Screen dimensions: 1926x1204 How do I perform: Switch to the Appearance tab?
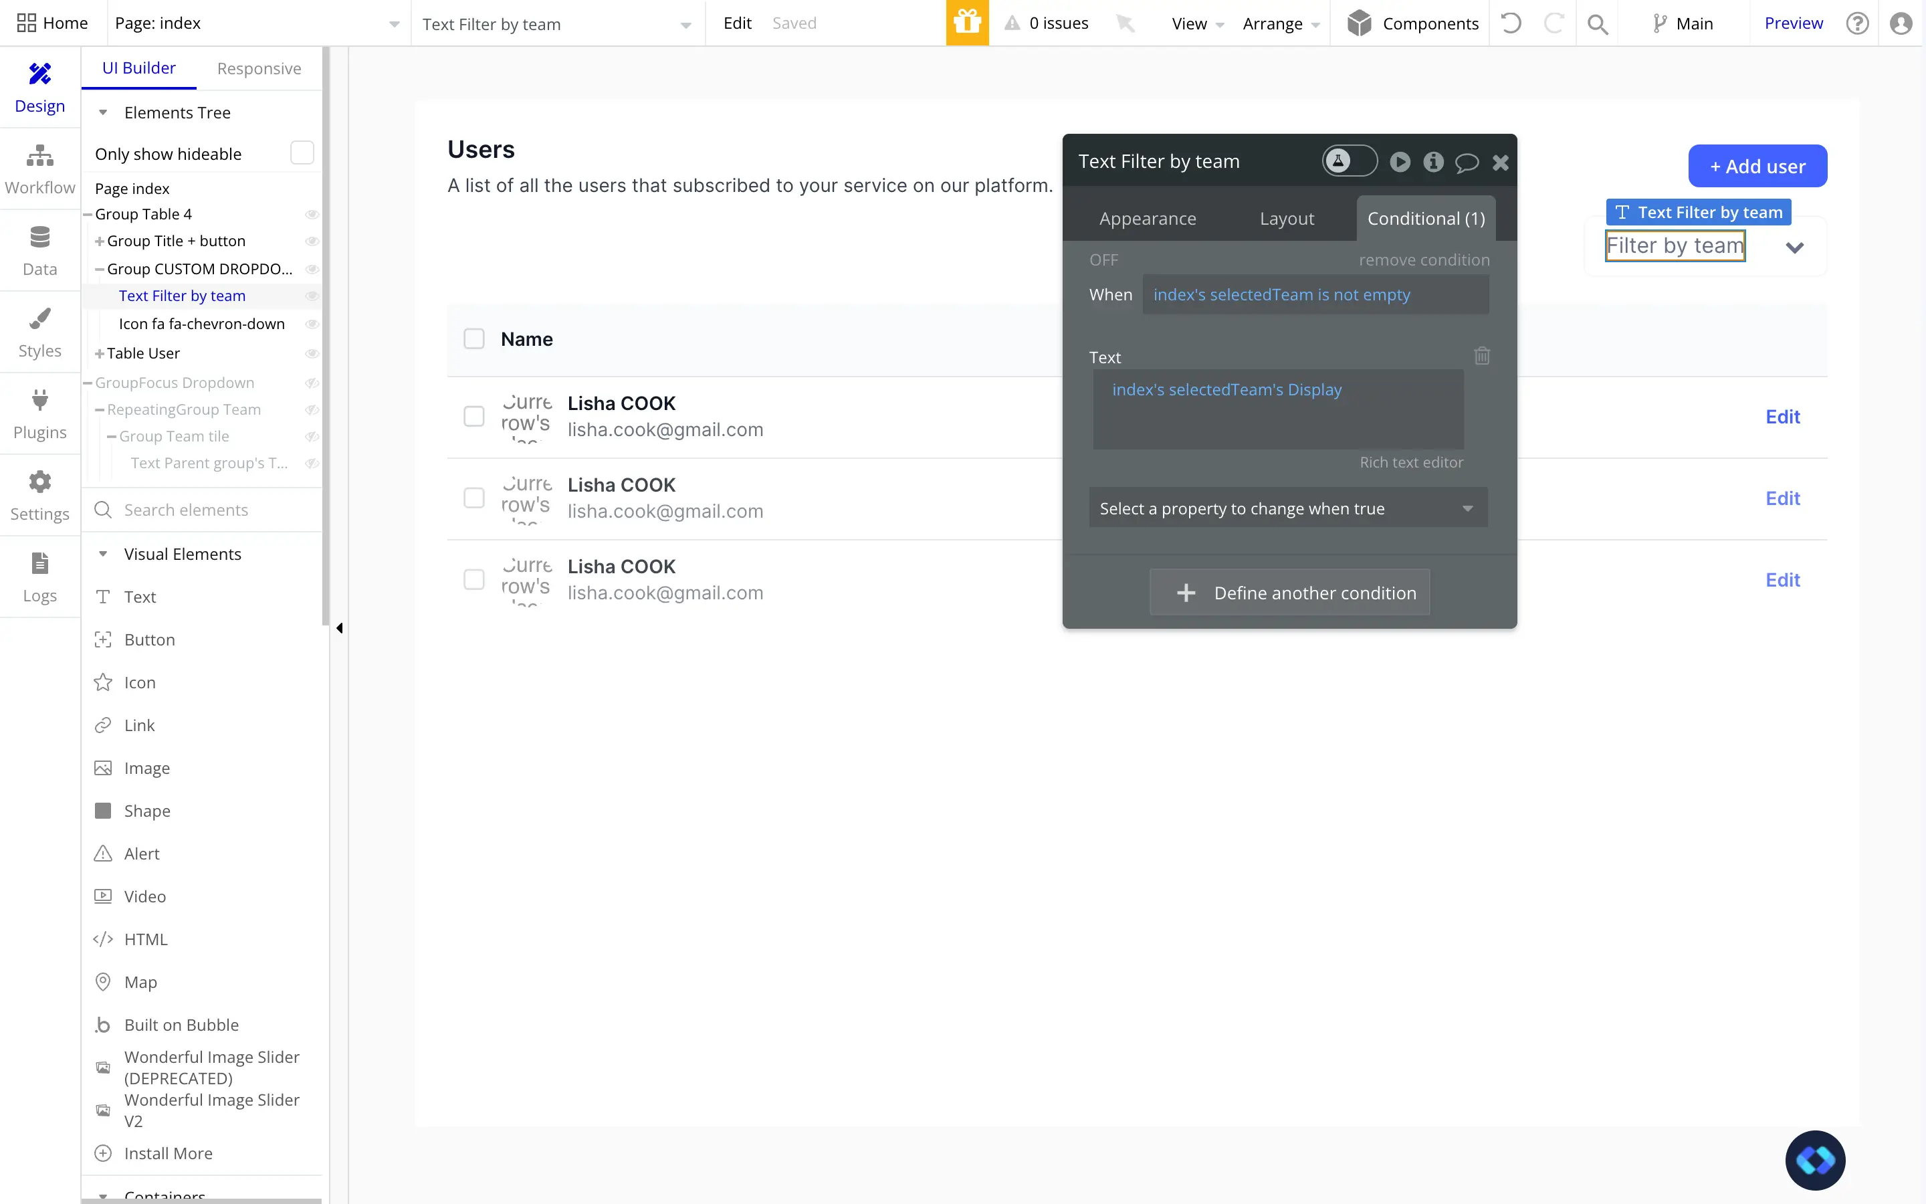point(1148,218)
